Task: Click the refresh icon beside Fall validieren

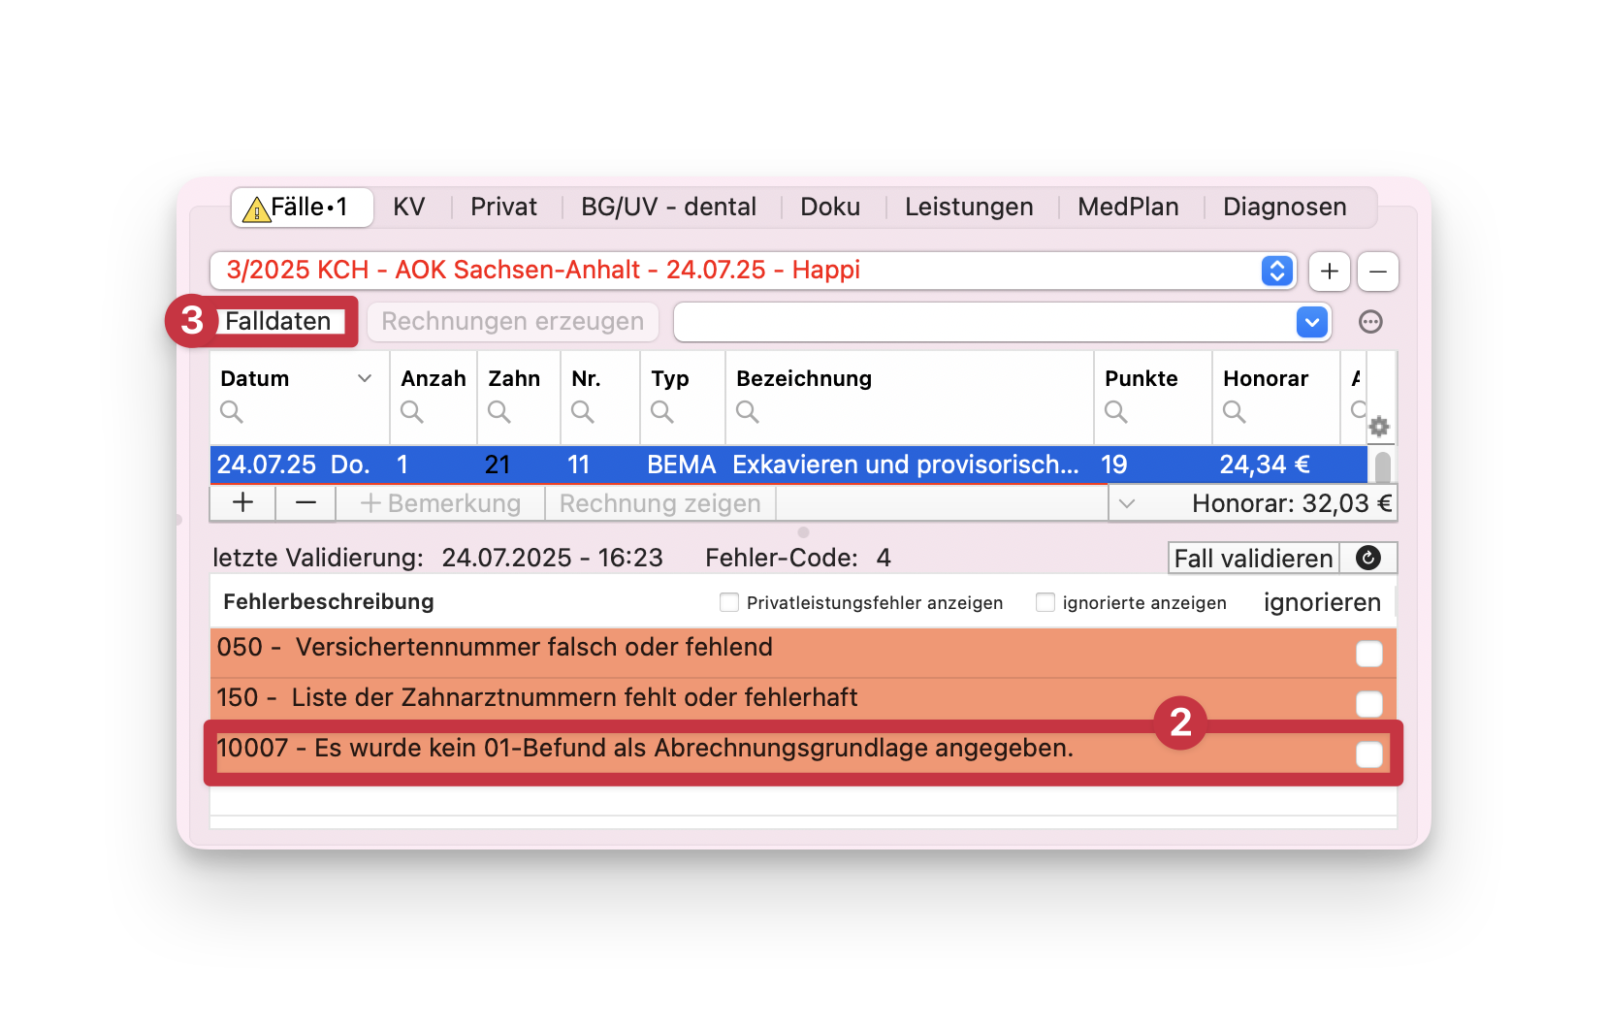Action: coord(1367,558)
